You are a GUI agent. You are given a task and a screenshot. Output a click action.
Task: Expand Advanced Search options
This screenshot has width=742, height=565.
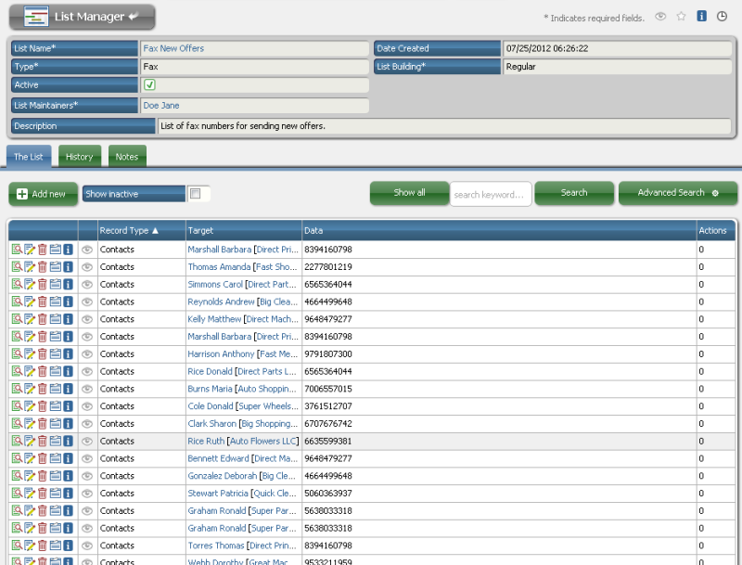coord(677,193)
